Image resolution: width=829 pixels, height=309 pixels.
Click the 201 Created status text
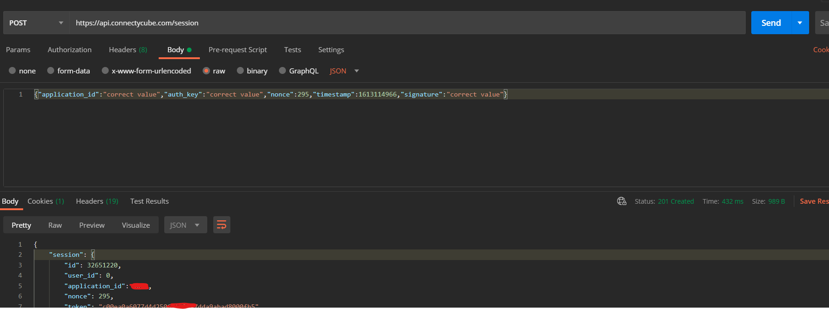(676, 201)
